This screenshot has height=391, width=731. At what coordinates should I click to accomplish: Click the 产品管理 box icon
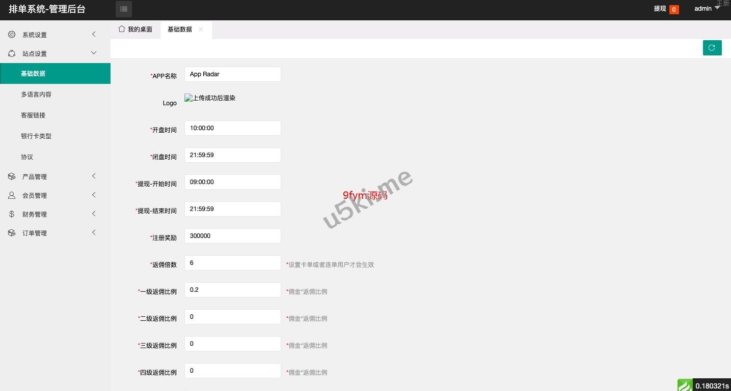12,176
